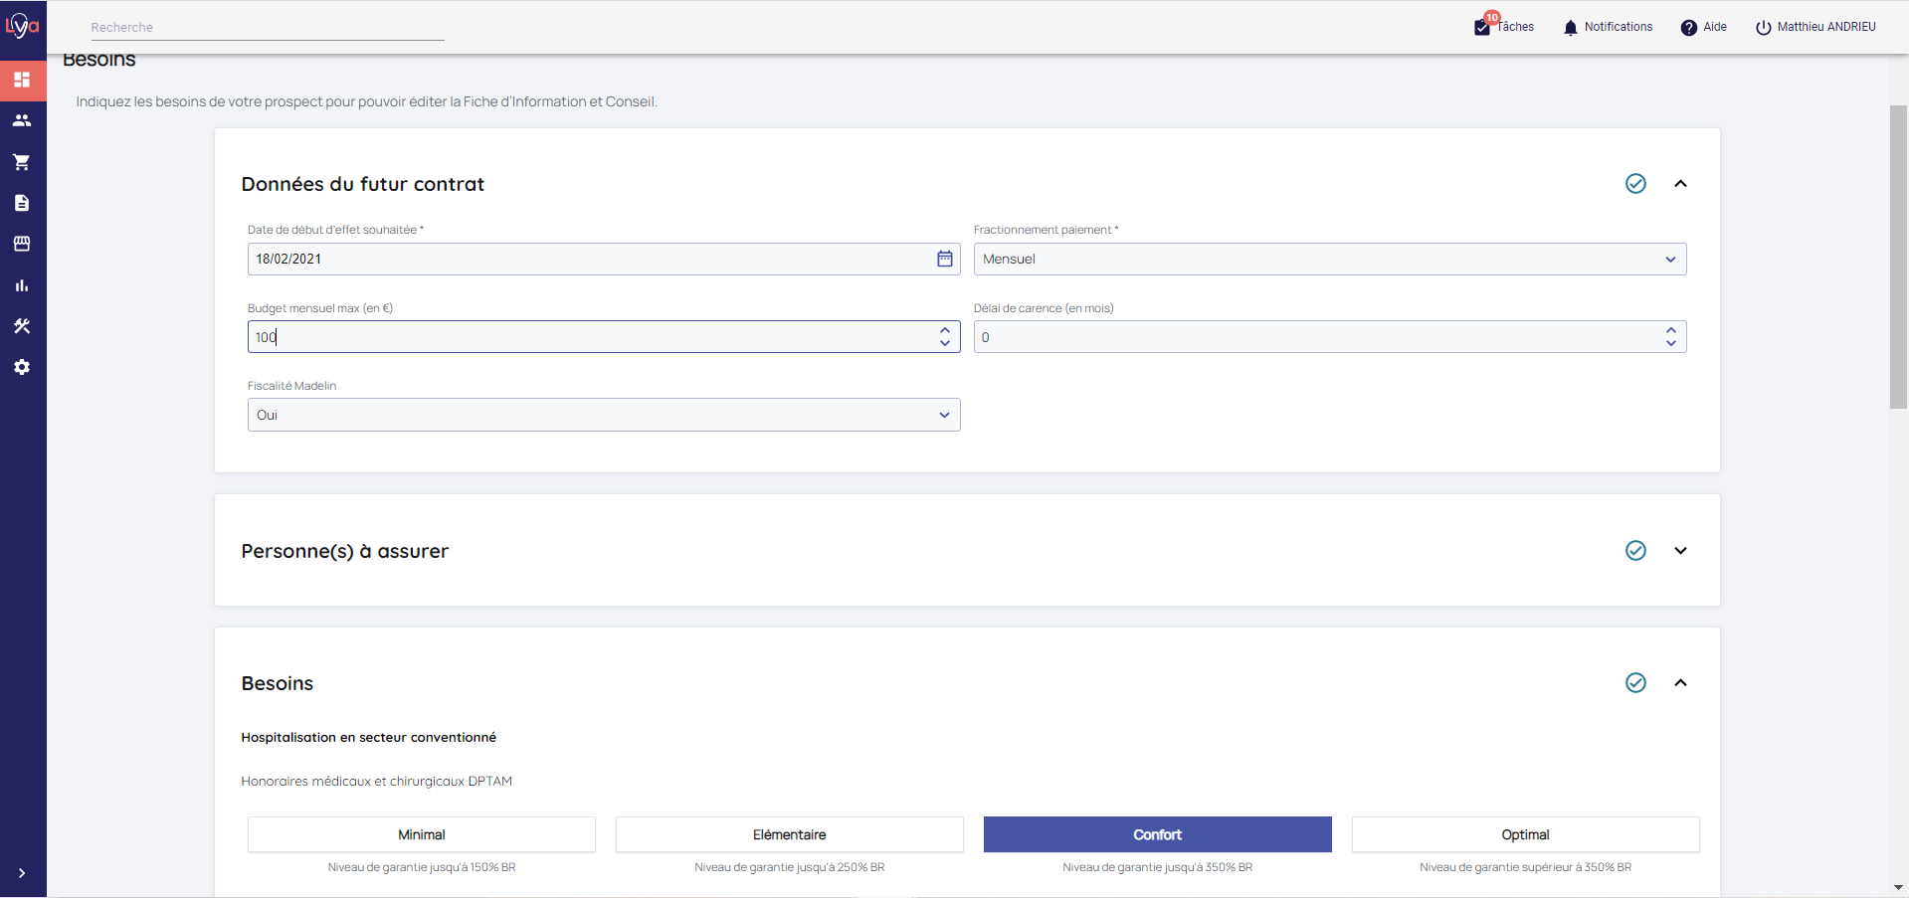Click the shopping cart sidebar icon
Image resolution: width=1909 pixels, height=898 pixels.
coord(22,162)
